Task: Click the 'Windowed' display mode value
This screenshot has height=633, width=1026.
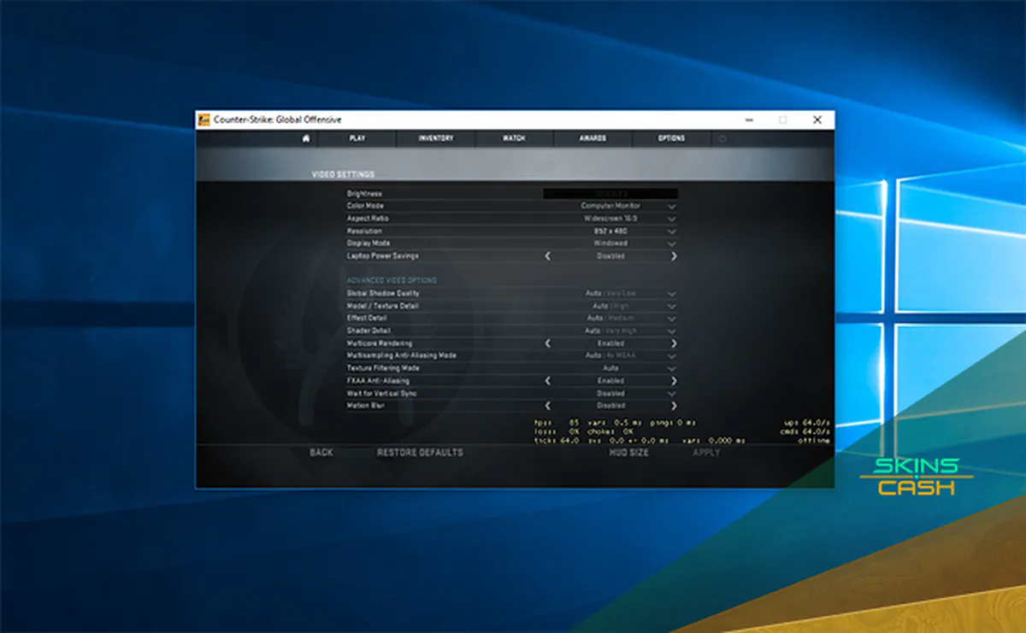Action: pos(610,243)
